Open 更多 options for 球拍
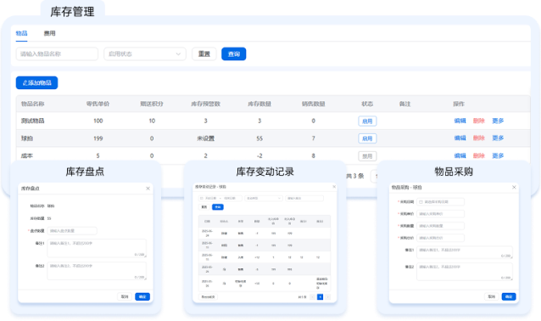This screenshot has height=321, width=541. [x=498, y=138]
